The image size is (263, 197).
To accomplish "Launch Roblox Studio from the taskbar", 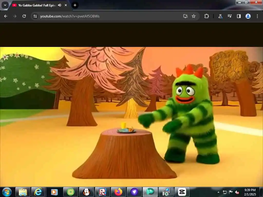I will (x=102, y=192).
